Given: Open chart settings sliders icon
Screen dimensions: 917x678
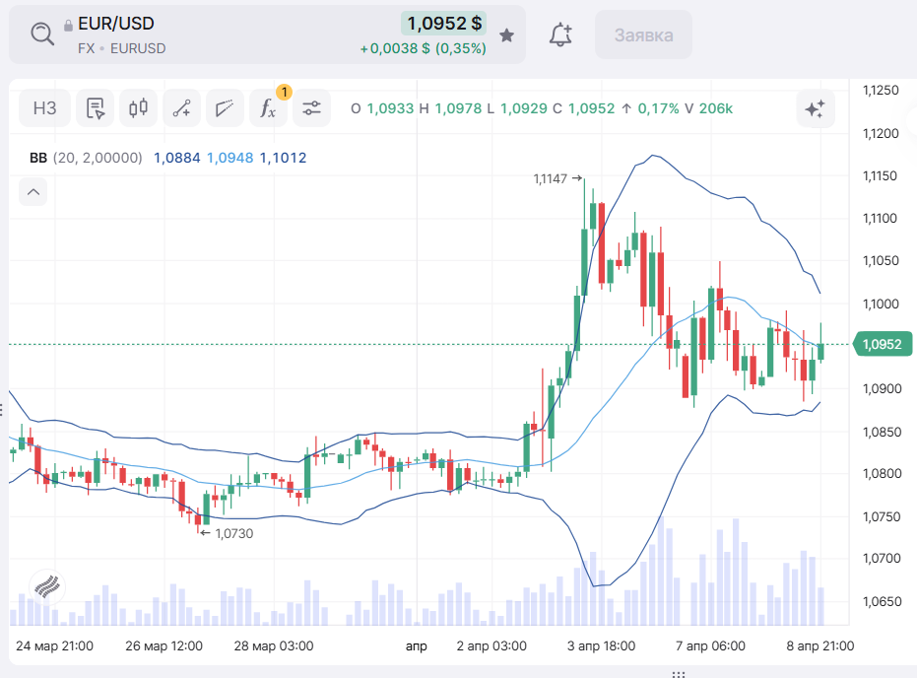Looking at the screenshot, I should pos(312,108).
